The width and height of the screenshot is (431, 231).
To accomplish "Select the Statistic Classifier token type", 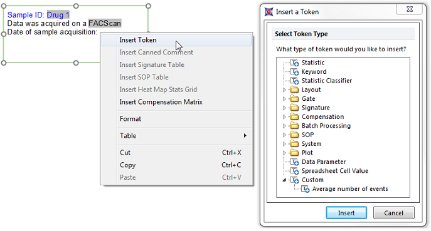I will (327, 81).
